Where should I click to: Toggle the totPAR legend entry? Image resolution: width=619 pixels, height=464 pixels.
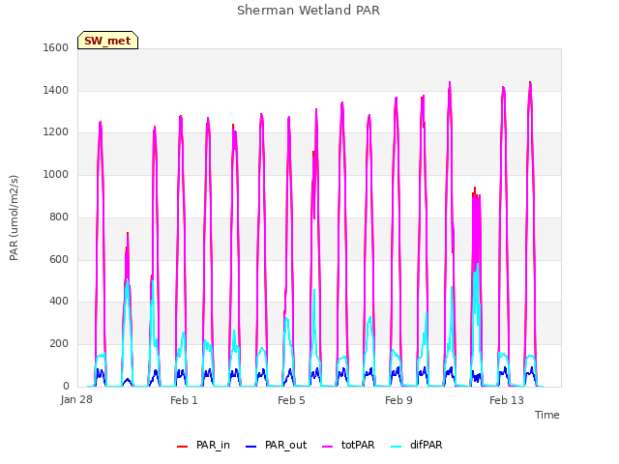[348, 445]
